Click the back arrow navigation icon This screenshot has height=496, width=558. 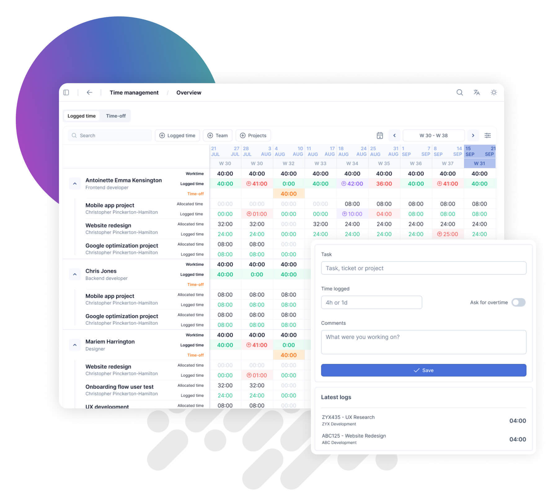point(89,92)
